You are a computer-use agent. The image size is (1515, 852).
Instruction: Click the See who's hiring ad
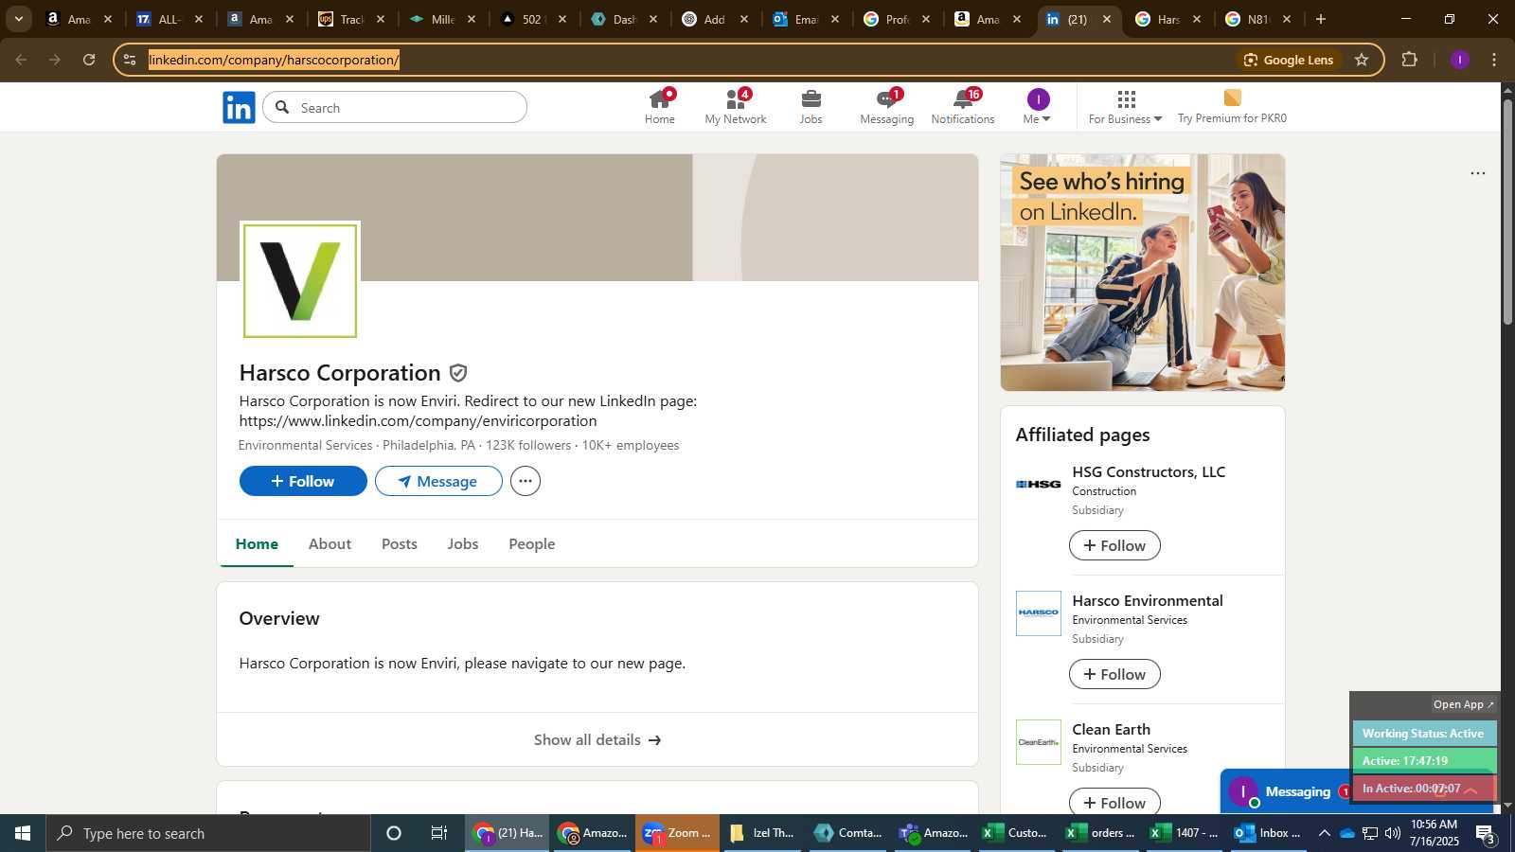pyautogui.click(x=1143, y=273)
